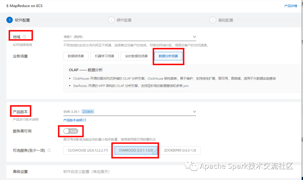Open the 产品版本说明 link
Image resolution: width=303 pixels, height=180 pixels.
[x=73, y=120]
